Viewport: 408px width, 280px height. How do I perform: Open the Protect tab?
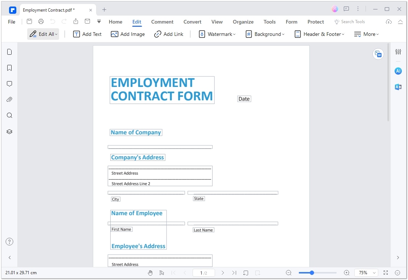(x=316, y=22)
